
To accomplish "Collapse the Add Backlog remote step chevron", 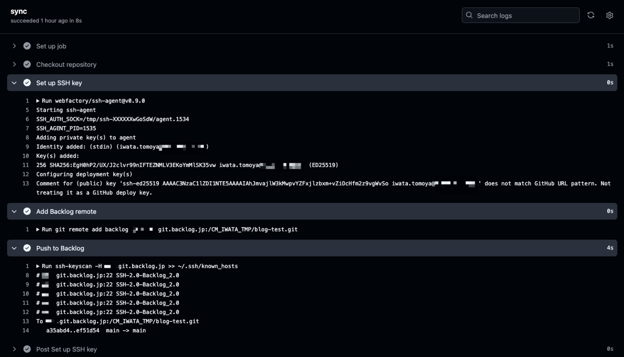I will click(x=14, y=211).
